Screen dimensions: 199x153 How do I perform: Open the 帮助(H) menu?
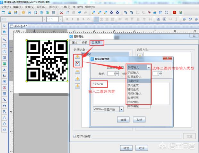[90, 7]
